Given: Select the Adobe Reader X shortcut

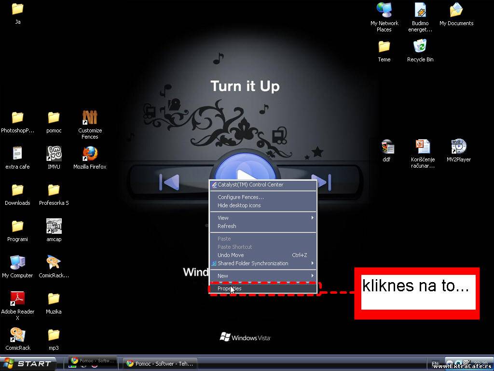Looking at the screenshot, I should coord(17,299).
